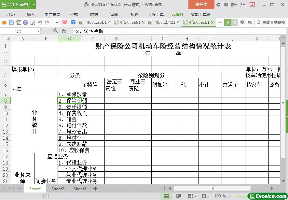Click the zoom magnifier next to fx
This screenshot has height=200, width=288.
coord(55,31)
